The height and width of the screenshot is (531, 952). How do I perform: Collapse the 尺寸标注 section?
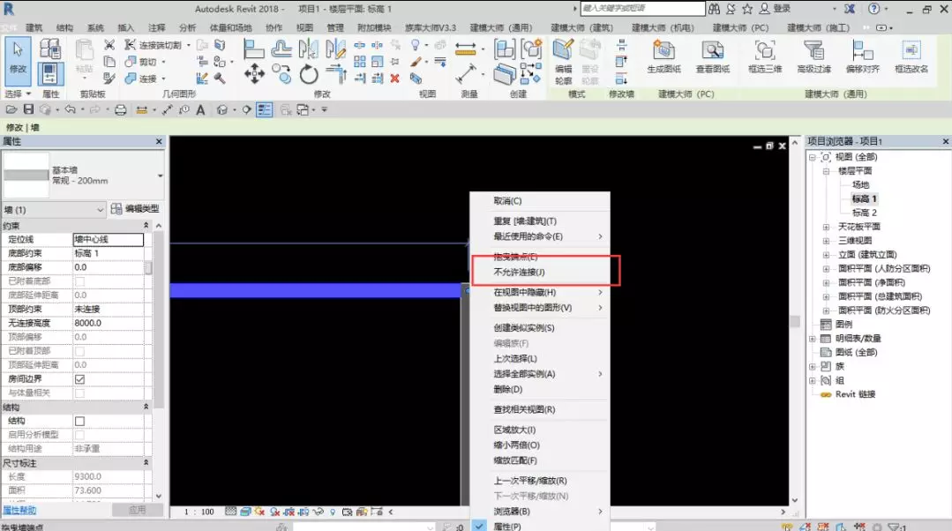[x=146, y=462]
